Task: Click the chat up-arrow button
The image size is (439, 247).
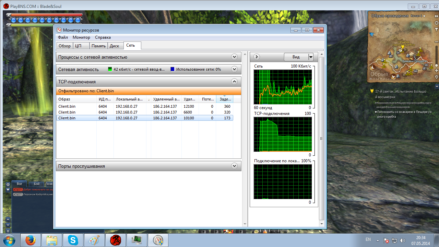Action: tap(8, 220)
